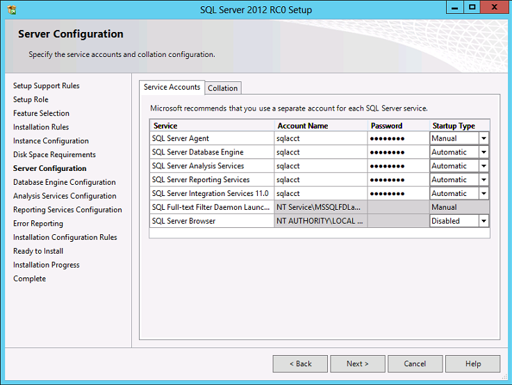Click Setup Support Rules step in sidebar
Screen dimensions: 512x385
(x=46, y=86)
